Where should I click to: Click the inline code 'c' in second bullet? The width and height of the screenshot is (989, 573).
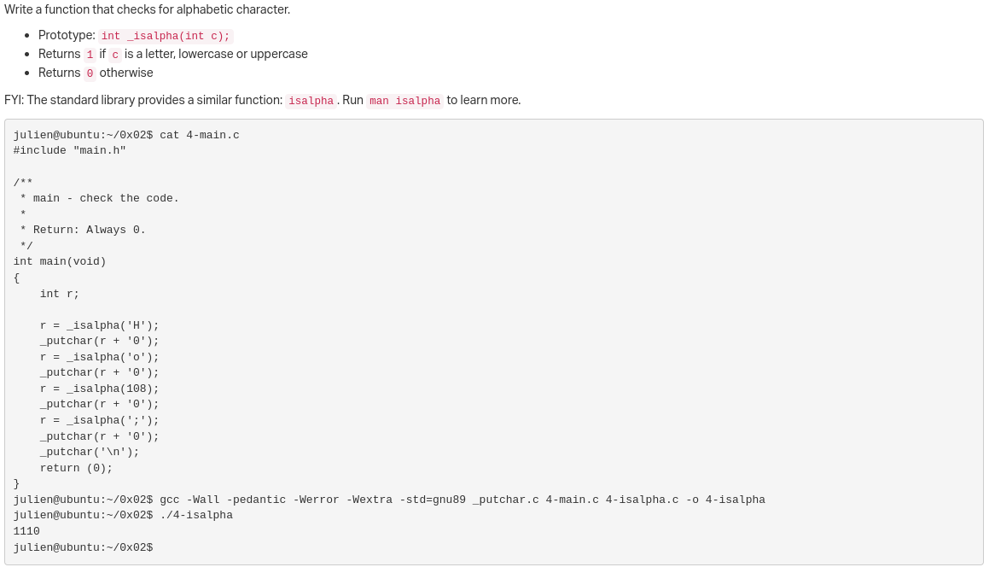click(x=115, y=55)
